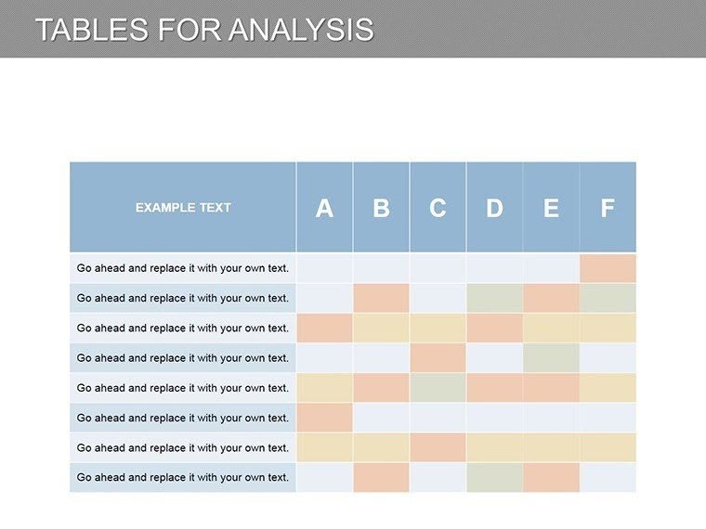This screenshot has height=529, width=706.
Task: Select the green cell in second row, column D
Action: [x=494, y=298]
